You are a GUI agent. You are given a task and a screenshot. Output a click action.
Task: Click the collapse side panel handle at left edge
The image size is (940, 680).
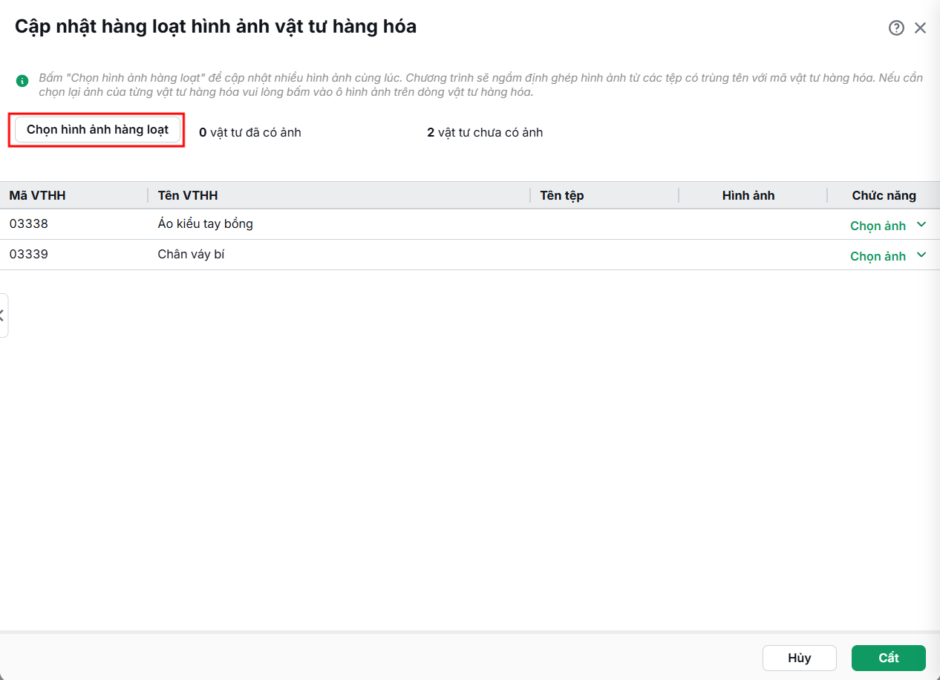[3, 316]
